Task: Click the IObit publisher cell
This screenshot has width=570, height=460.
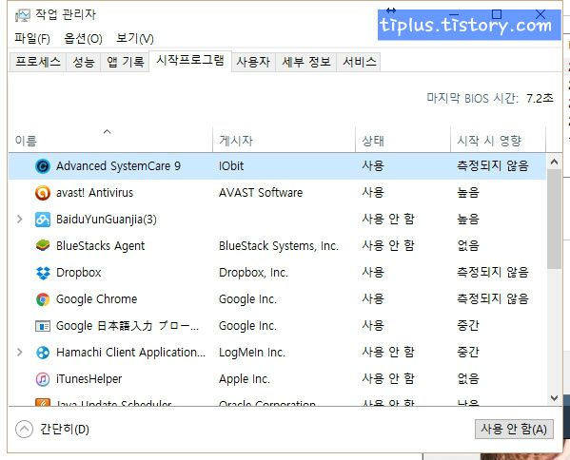Action: 231,166
